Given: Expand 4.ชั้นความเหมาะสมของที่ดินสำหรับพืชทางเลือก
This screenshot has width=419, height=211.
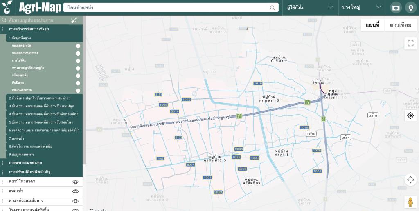Looking at the screenshot, I should 44,114.
